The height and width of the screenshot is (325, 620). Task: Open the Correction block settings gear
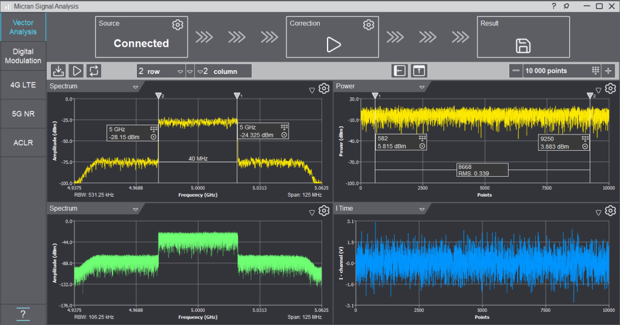click(x=368, y=25)
